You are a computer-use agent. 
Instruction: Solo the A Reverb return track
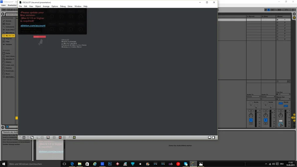(x=251, y=124)
